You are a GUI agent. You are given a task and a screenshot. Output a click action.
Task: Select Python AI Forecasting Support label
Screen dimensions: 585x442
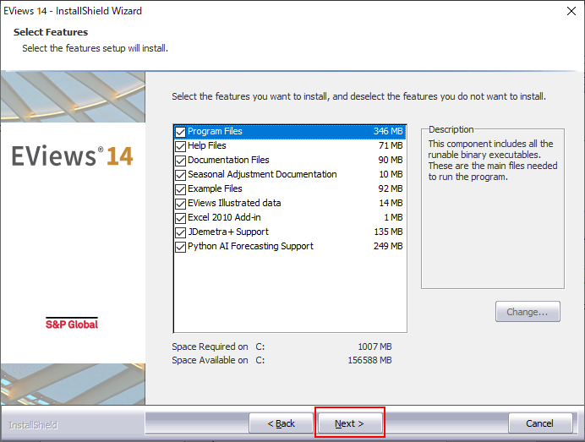point(250,246)
